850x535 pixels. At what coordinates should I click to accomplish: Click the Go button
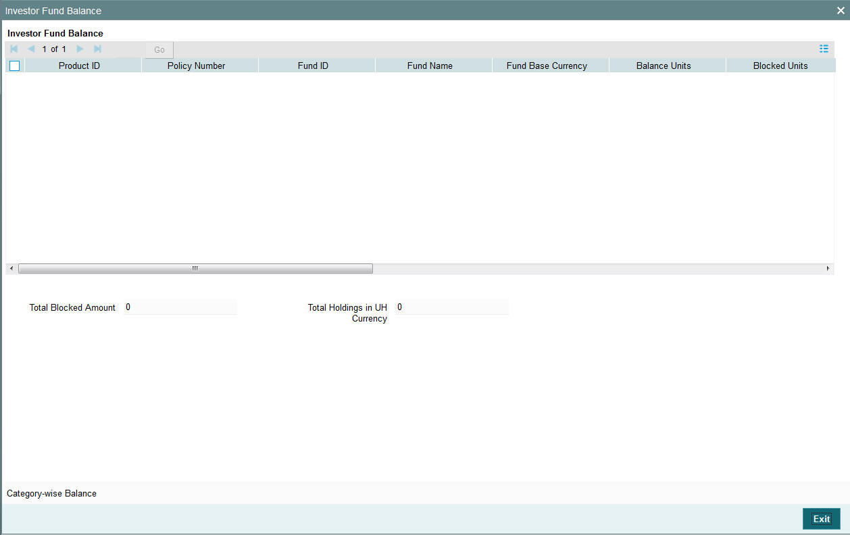point(159,49)
